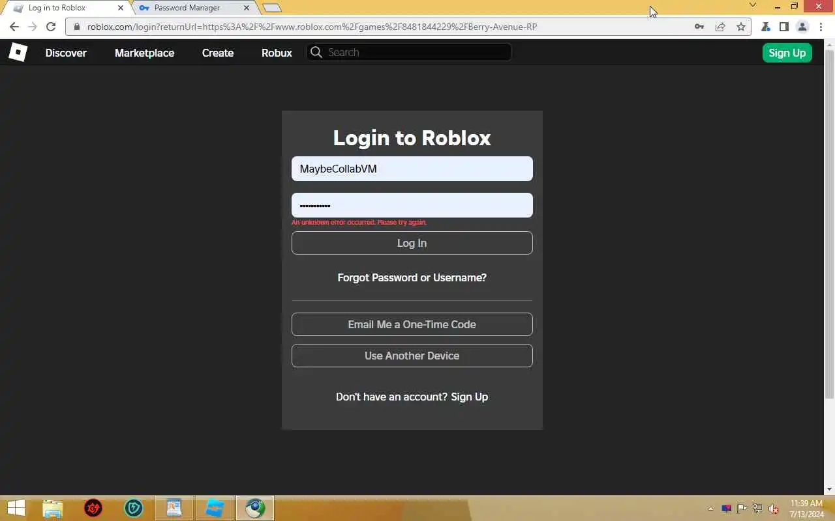
Task: Click the Login to Roblox heading
Action: click(x=412, y=138)
